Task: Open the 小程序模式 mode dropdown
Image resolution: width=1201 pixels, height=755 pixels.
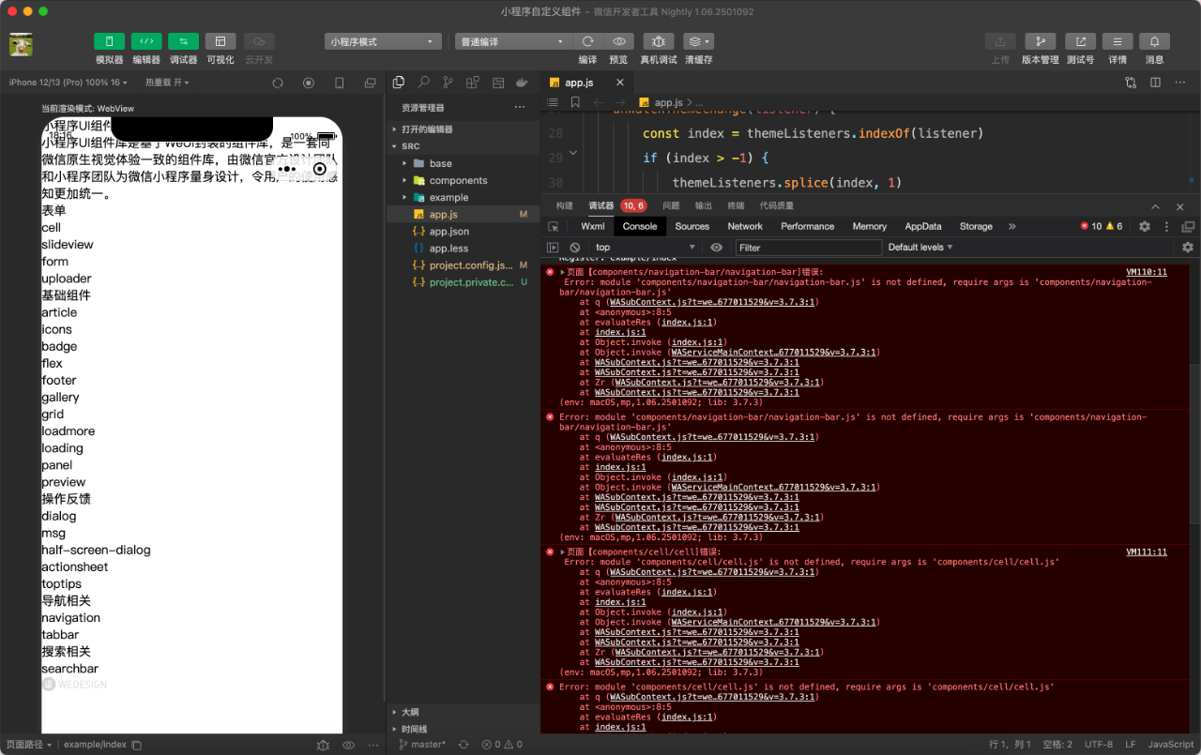Action: 383,41
